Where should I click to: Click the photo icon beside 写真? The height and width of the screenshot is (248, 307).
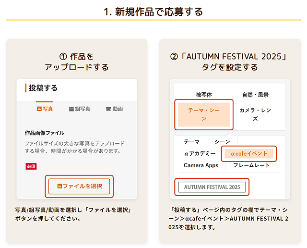(x=39, y=109)
